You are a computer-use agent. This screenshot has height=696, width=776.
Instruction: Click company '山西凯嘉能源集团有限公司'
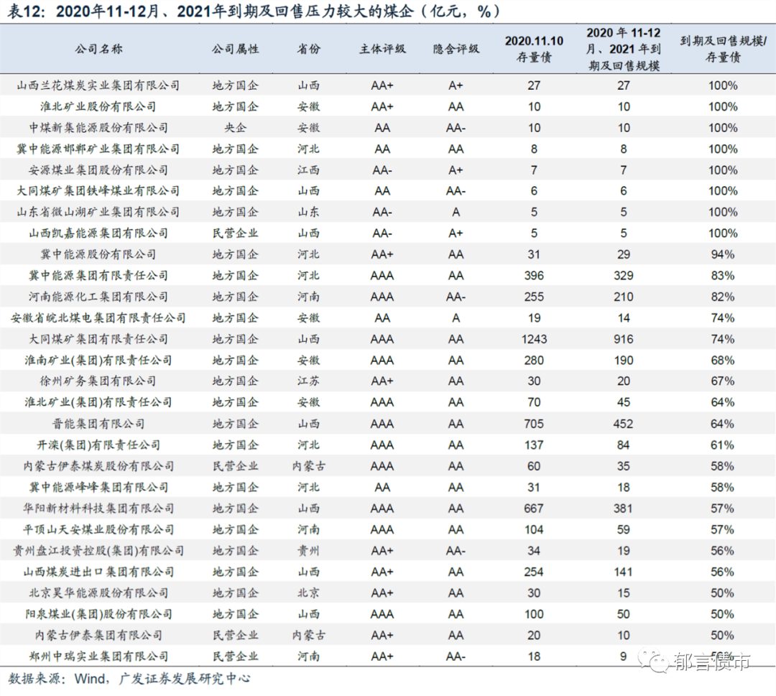pyautogui.click(x=98, y=233)
